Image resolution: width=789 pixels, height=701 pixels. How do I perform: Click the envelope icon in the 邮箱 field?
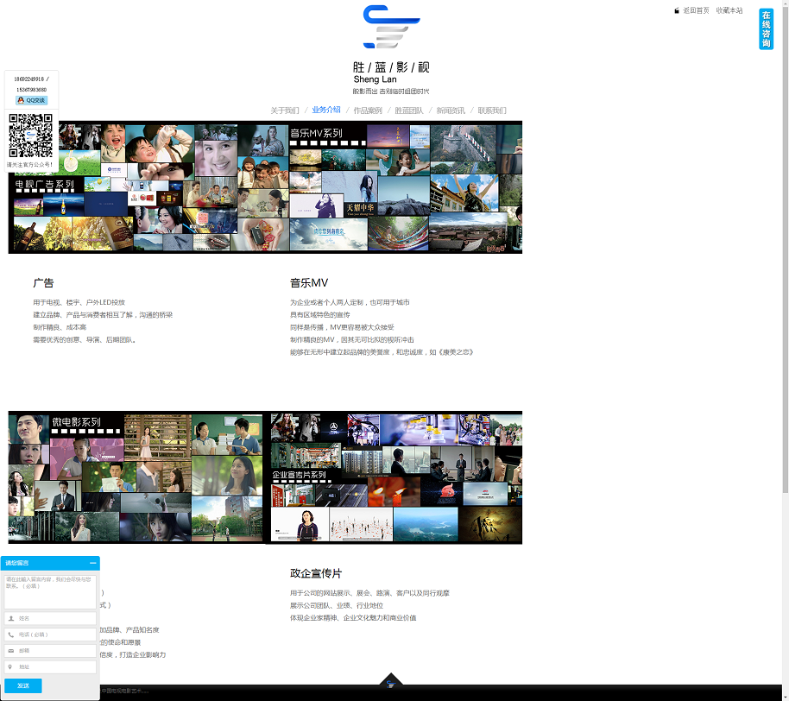[11, 651]
